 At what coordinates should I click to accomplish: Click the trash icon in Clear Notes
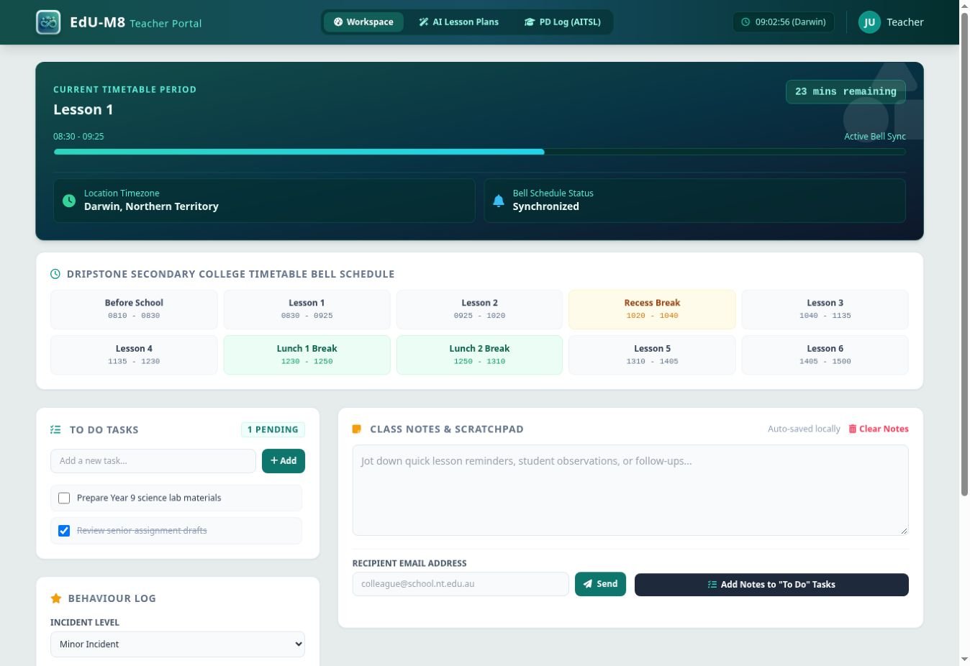(852, 429)
